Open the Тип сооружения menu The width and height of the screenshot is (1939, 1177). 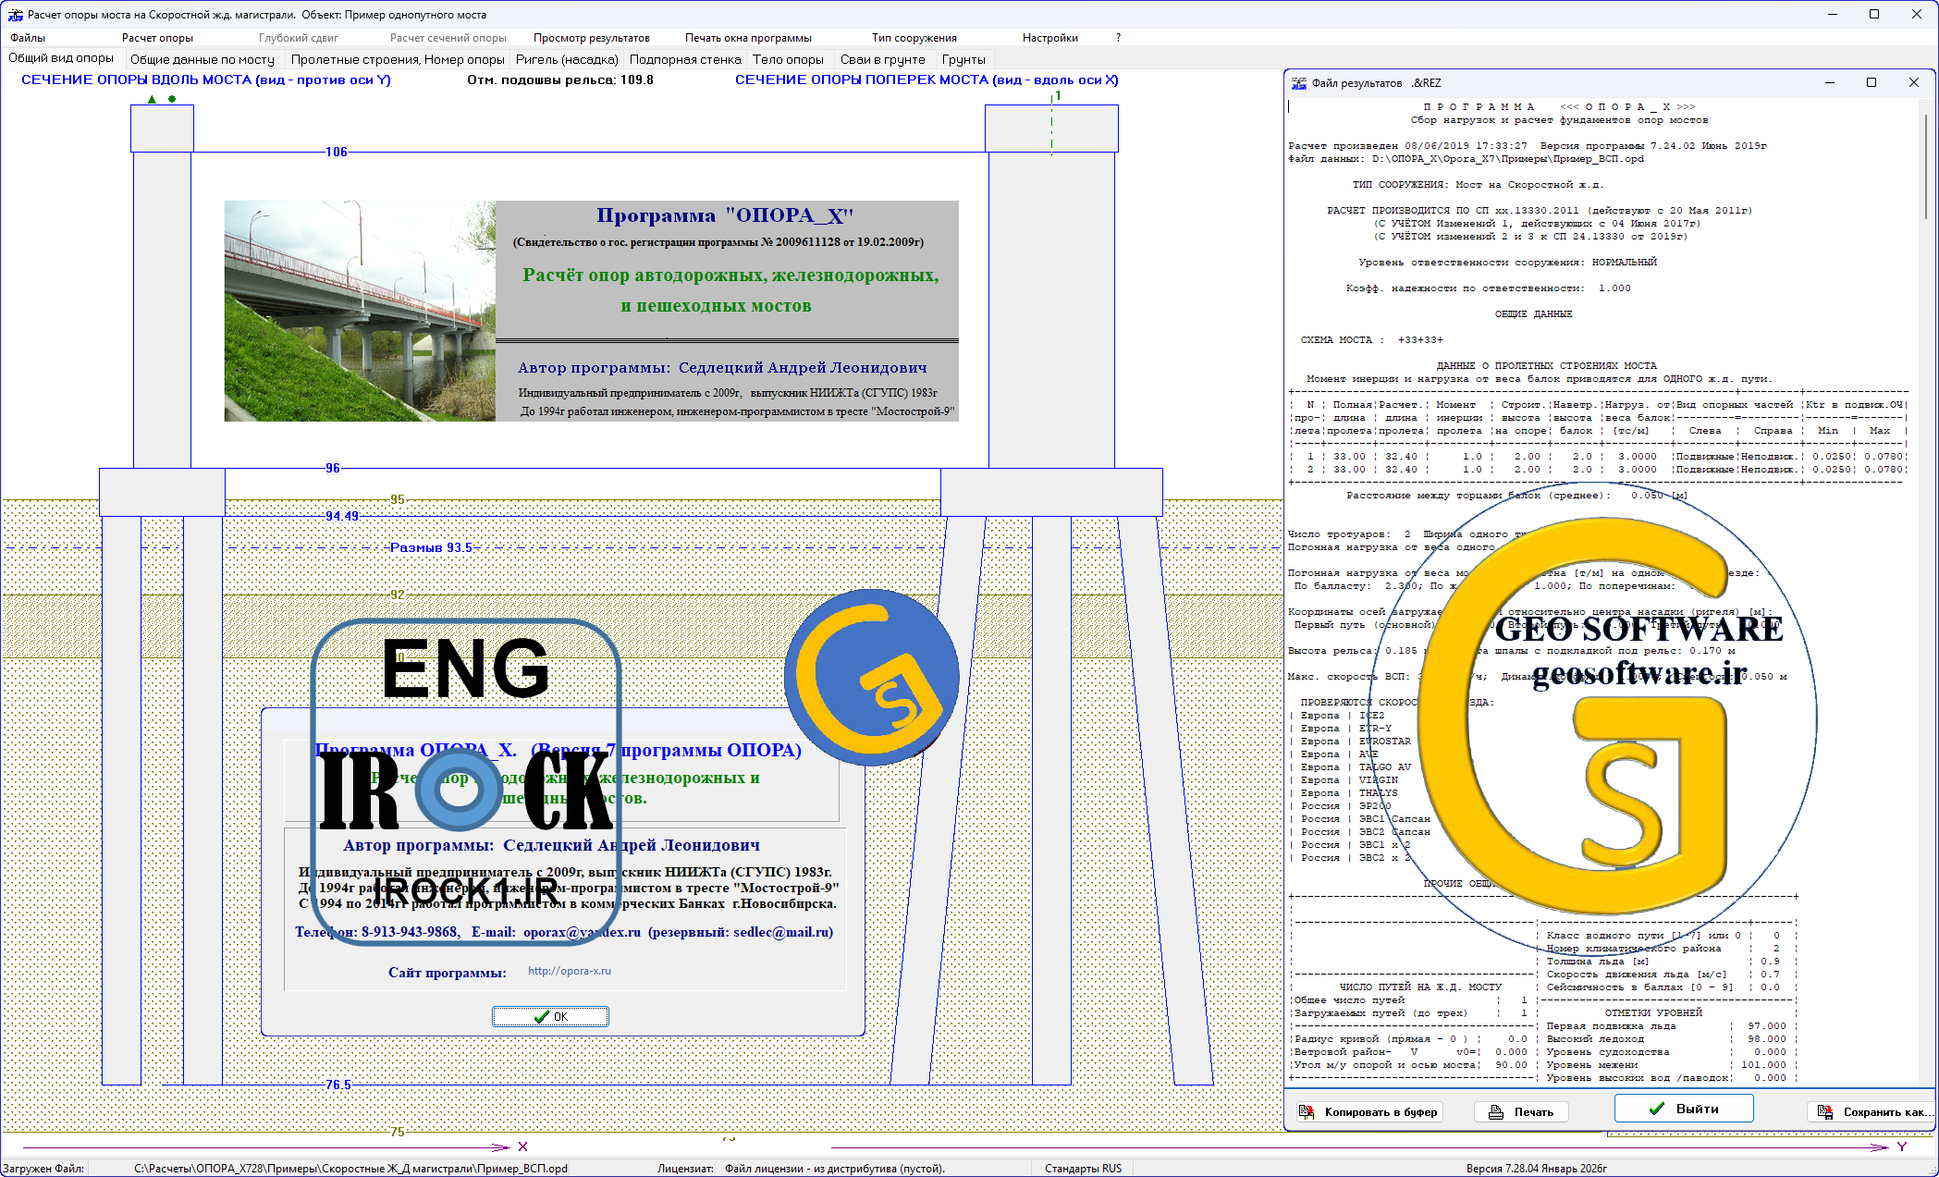tap(914, 38)
